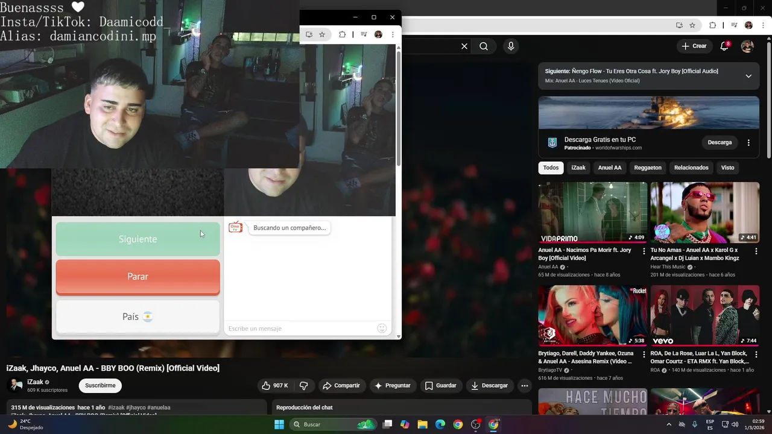This screenshot has width=772, height=434.
Task: Open YouTube notifications bell
Action: [x=724, y=46]
